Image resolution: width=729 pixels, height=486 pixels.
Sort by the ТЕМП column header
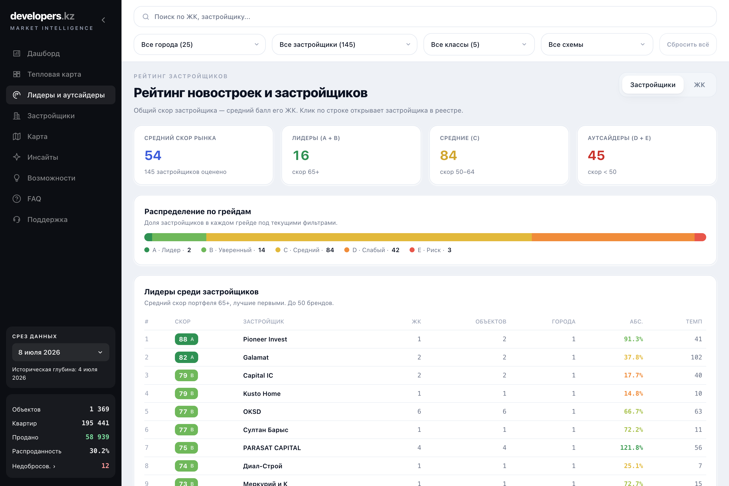click(694, 321)
